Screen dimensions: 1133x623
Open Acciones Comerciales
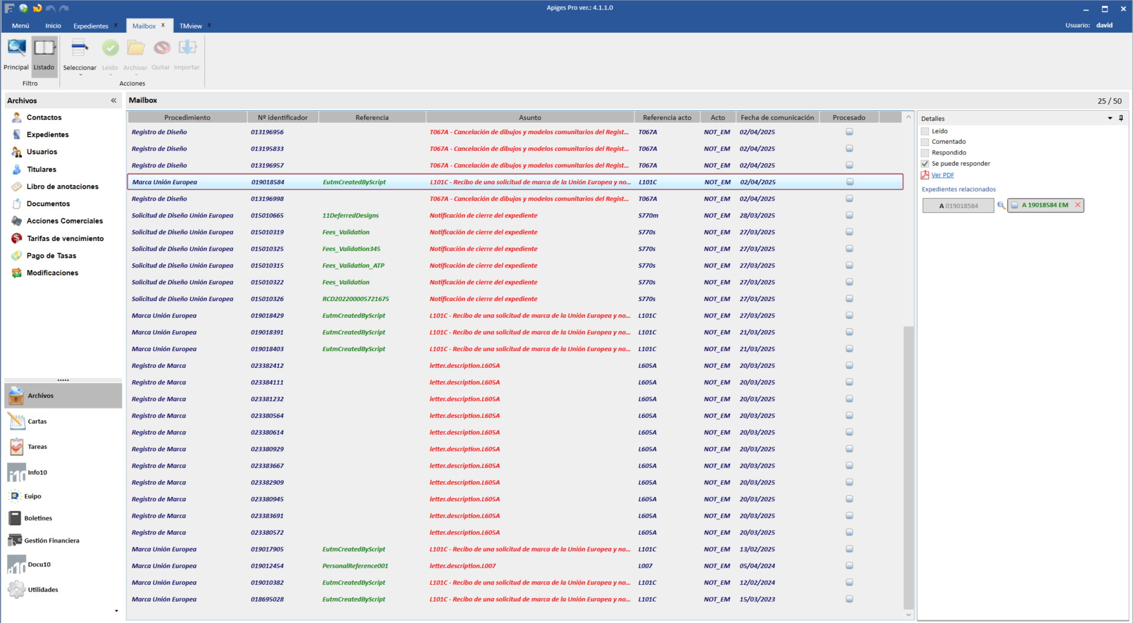tap(64, 221)
